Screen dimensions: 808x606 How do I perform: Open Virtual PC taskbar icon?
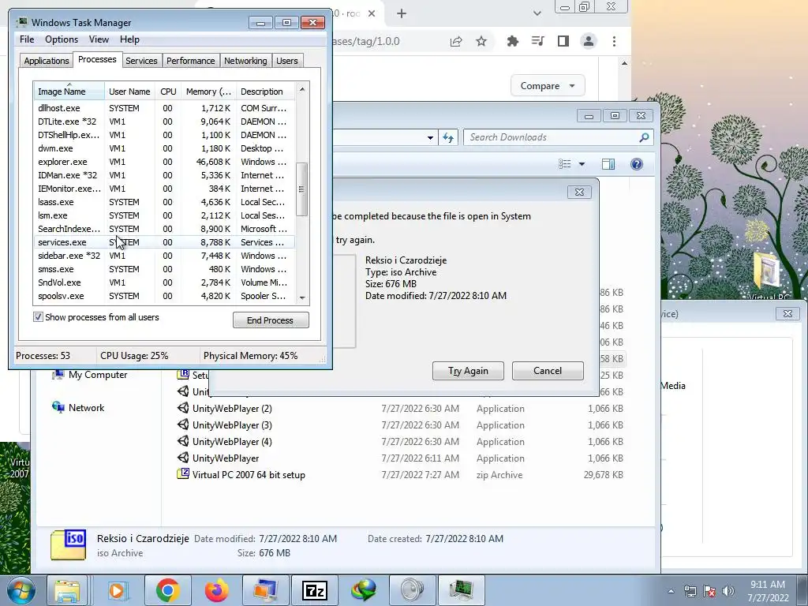click(265, 590)
